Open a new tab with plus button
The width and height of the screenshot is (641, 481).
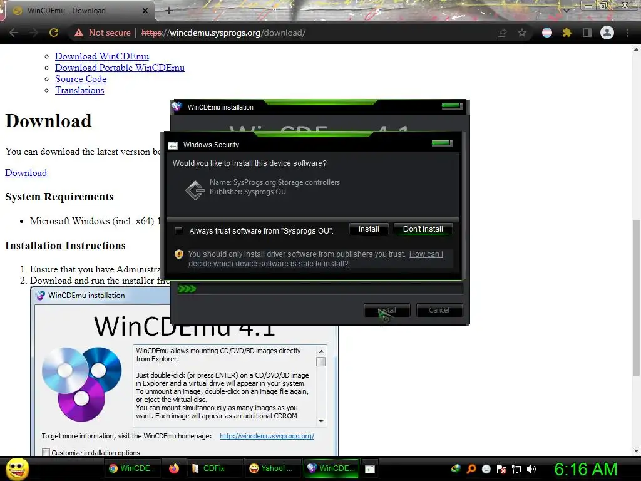tap(169, 11)
